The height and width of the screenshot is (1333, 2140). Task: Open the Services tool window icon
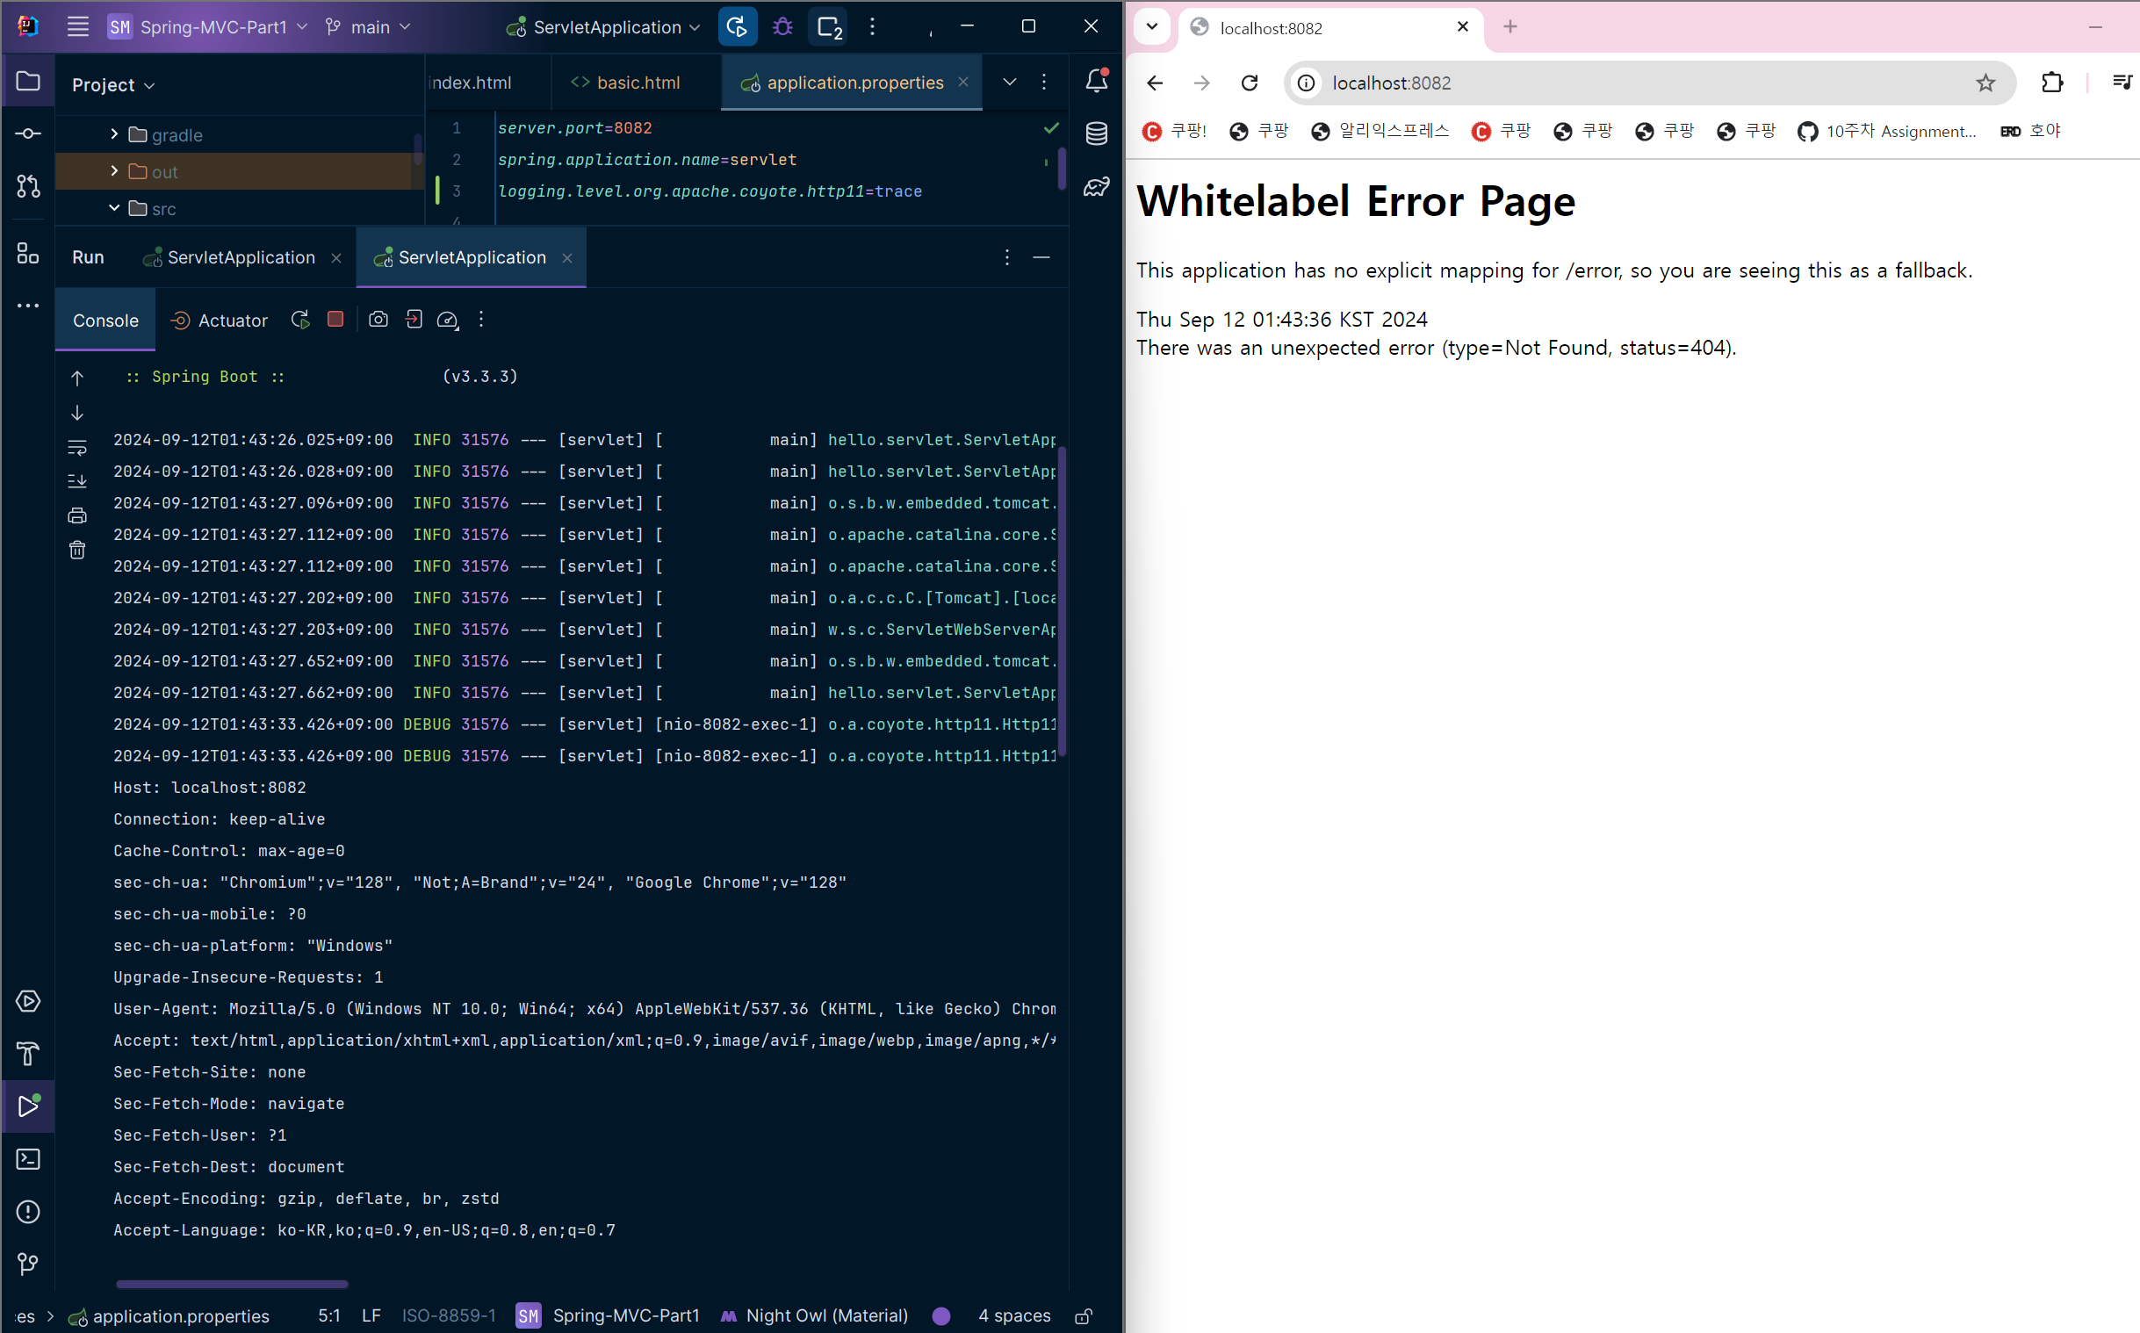click(x=28, y=1002)
